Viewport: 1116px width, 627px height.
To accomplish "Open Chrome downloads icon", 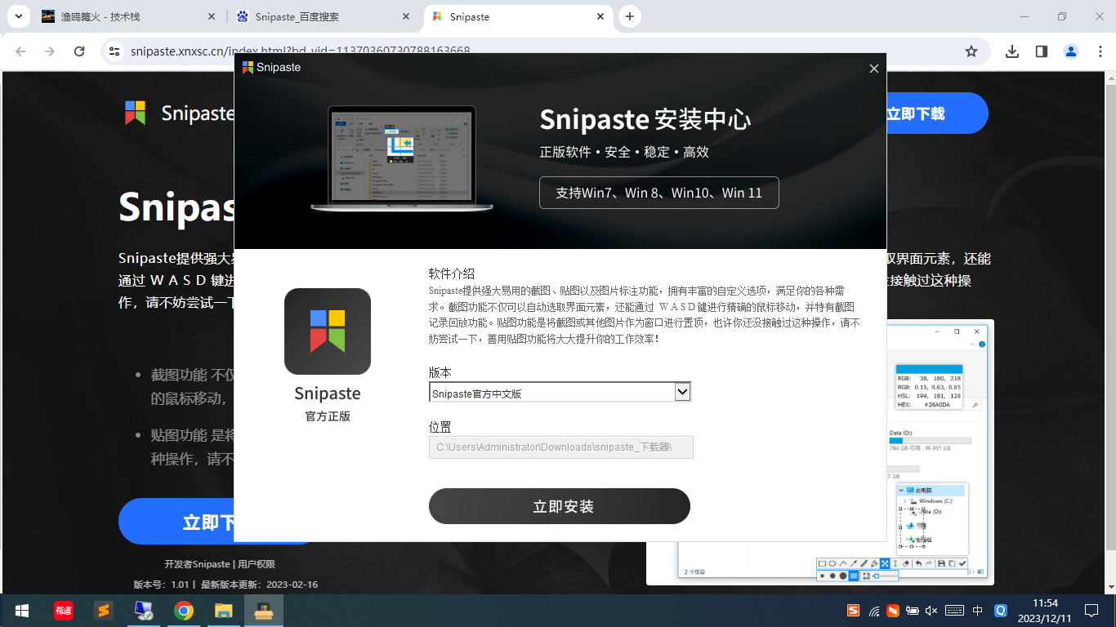I will [1012, 51].
